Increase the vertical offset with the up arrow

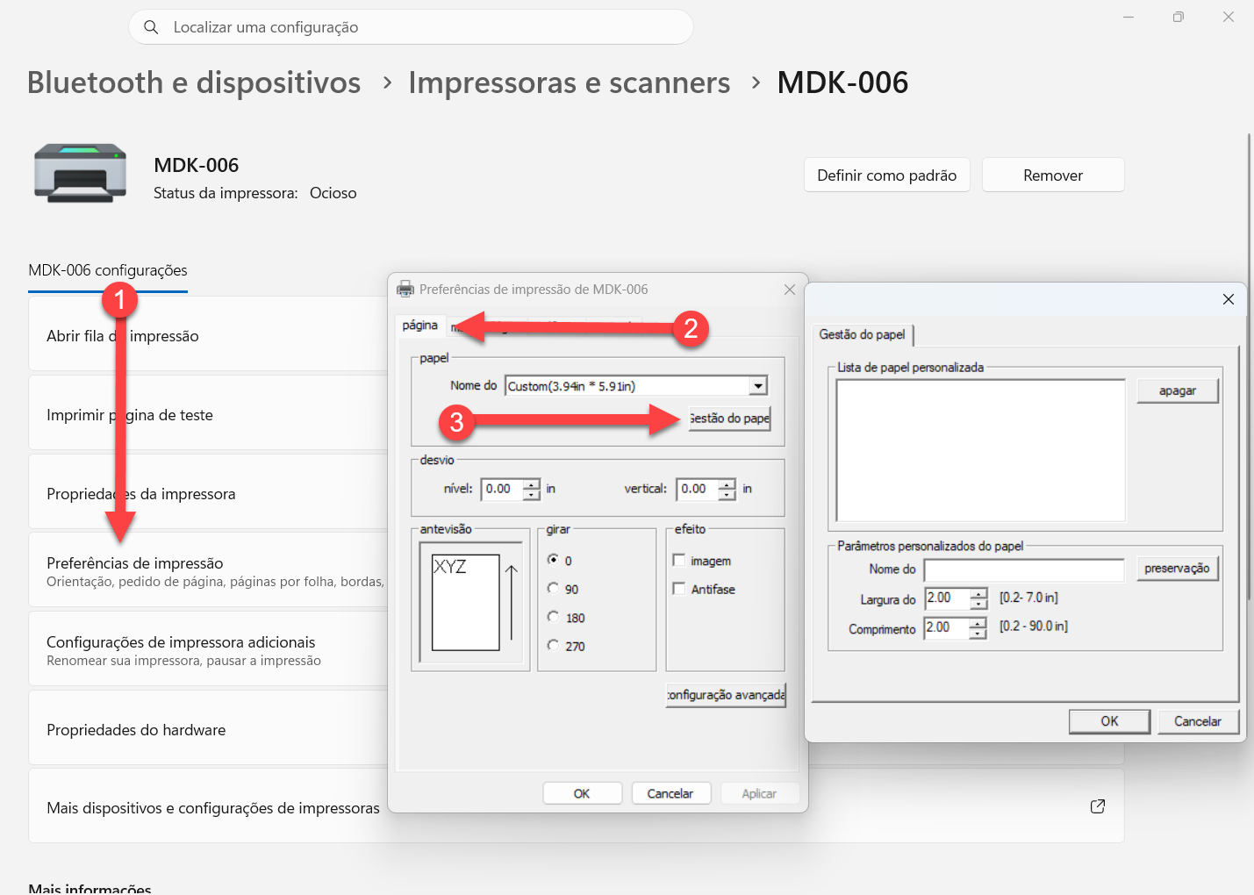(x=727, y=484)
